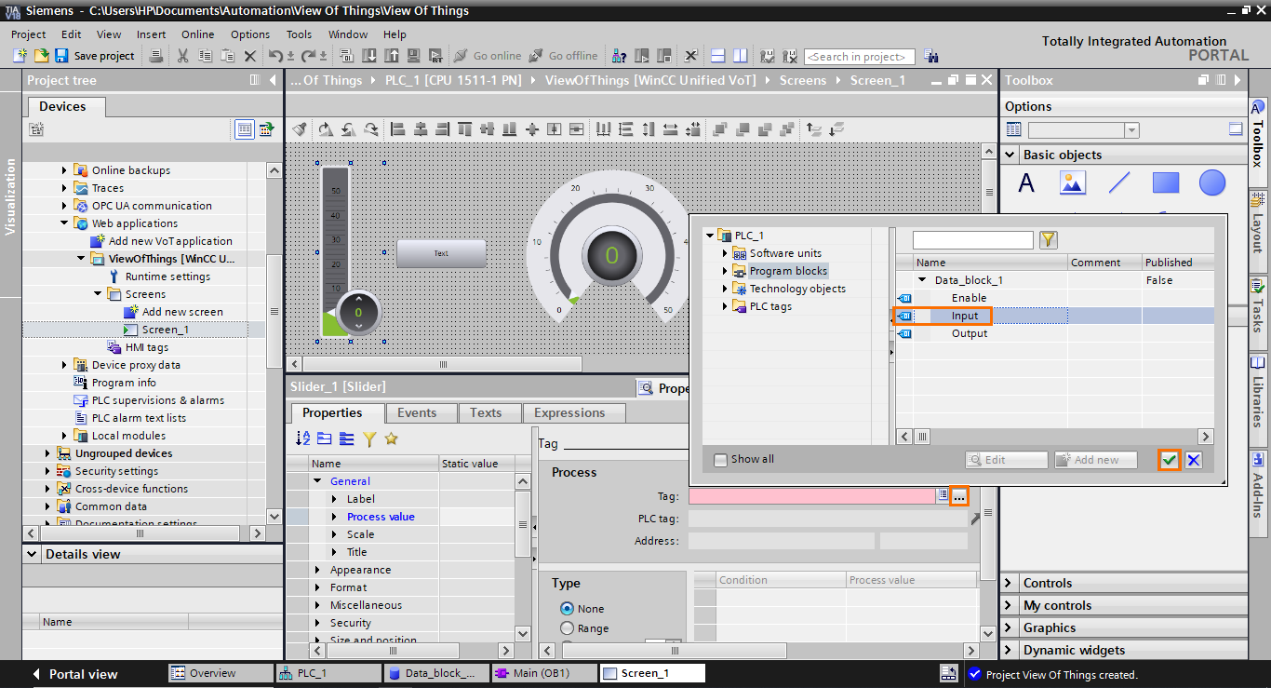Click the Save project button
1271x688 pixels.
click(96, 56)
